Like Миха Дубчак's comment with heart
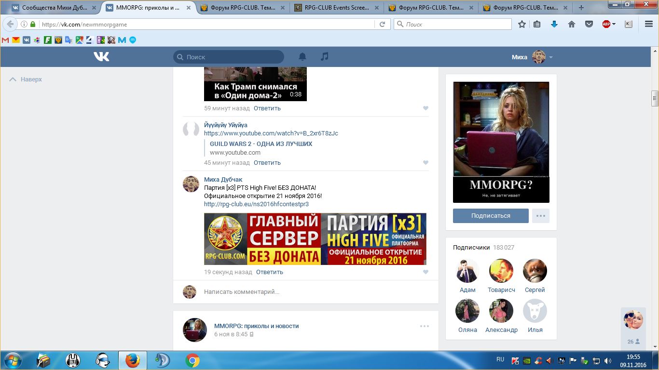 point(426,272)
